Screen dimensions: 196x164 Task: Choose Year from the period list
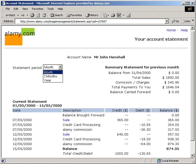(47, 80)
